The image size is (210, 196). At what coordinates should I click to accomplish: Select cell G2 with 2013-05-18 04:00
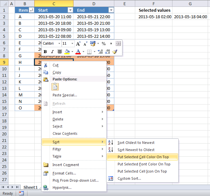(191, 17)
